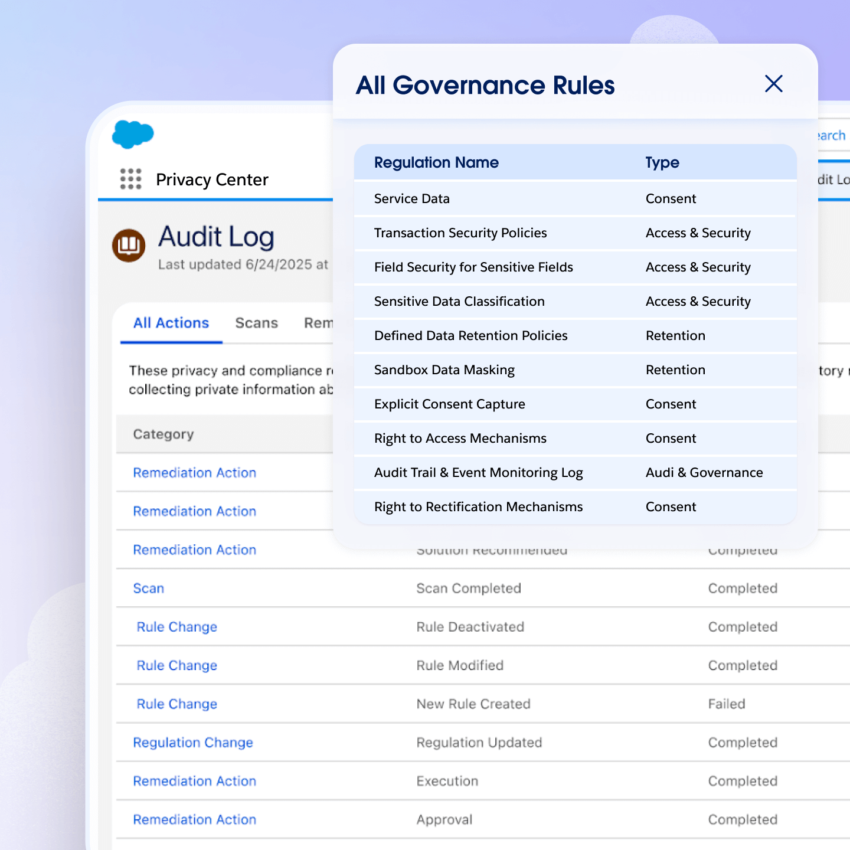Select Defined Data Retention Policies row
Screen dimensions: 850x850
pos(576,335)
